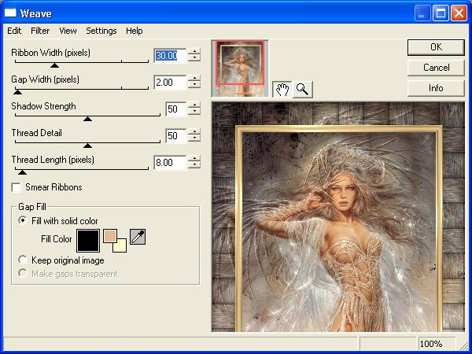Click the Weave window title icon
472x354 pixels.
(10, 13)
